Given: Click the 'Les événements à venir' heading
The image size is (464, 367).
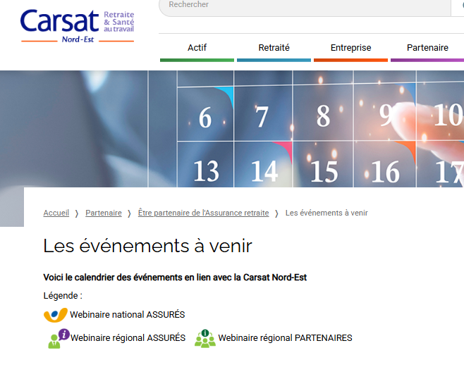Looking at the screenshot, I should (x=147, y=246).
